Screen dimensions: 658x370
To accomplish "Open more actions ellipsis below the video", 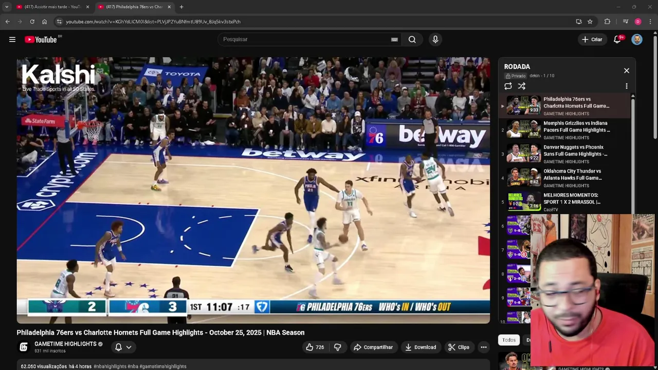I will click(x=484, y=347).
